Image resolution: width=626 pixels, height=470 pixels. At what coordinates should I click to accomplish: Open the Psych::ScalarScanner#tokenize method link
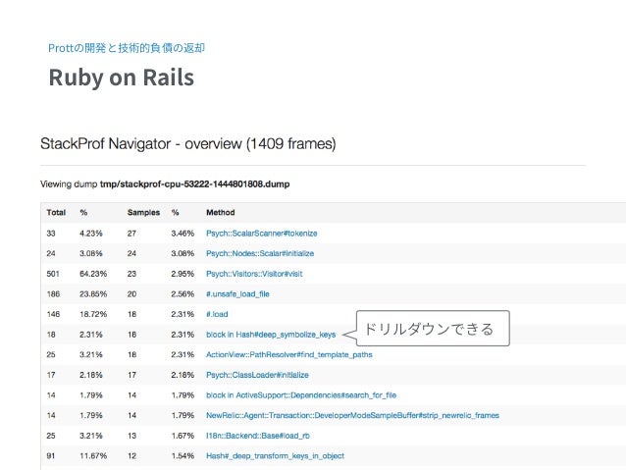click(x=262, y=234)
